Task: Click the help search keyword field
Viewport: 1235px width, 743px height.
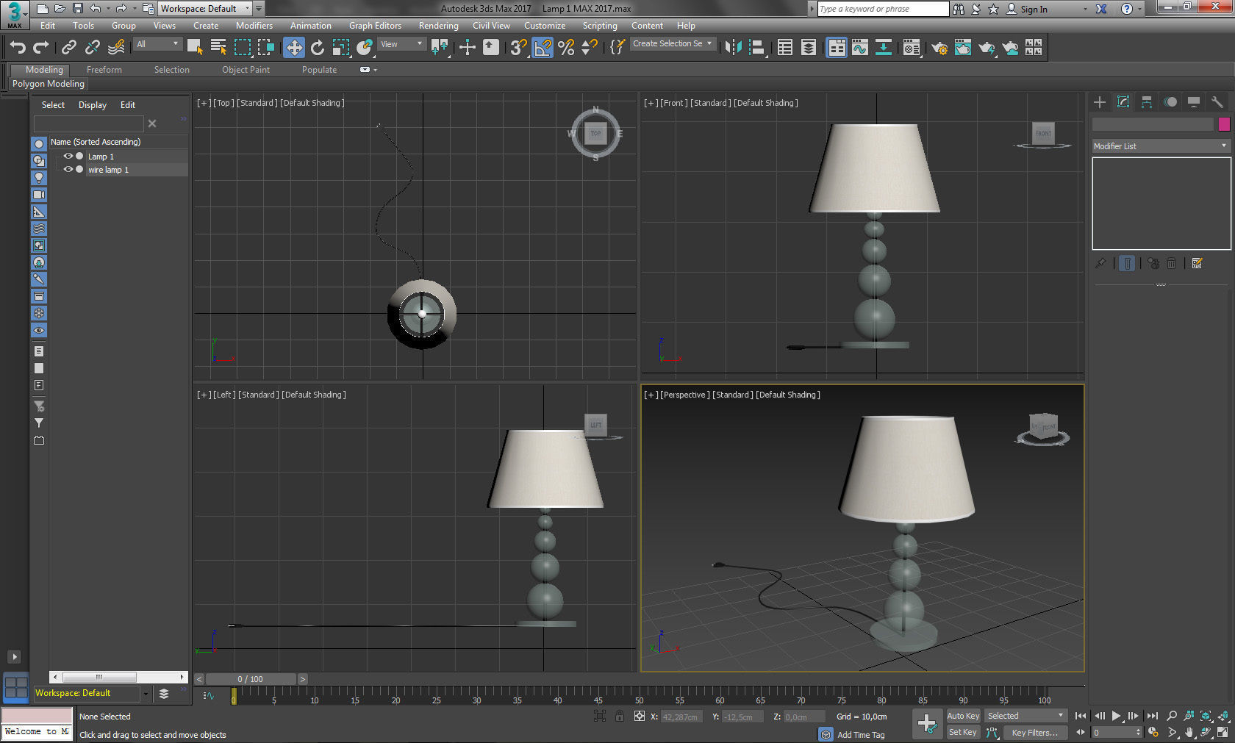Action: tap(884, 9)
